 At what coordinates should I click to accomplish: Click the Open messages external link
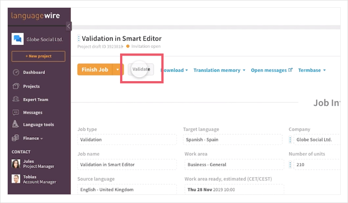click(271, 70)
